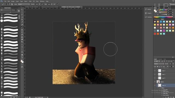Select the Path Selection tool
Viewport: 175px width, 98px height.
[22, 50]
